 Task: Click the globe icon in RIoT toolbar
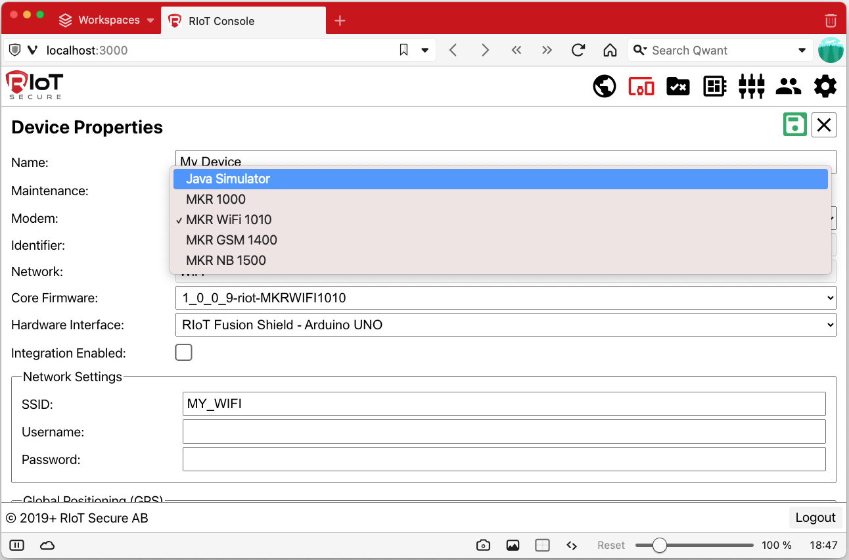pos(605,86)
